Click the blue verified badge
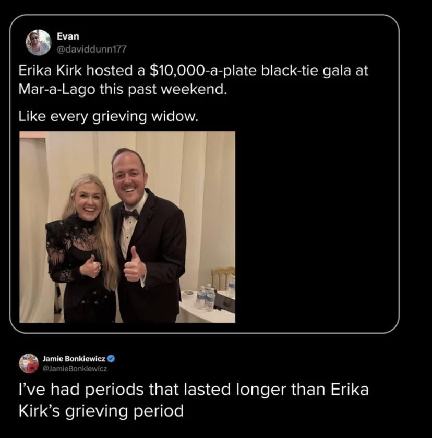Image resolution: width=432 pixels, height=438 pixels. (111, 359)
